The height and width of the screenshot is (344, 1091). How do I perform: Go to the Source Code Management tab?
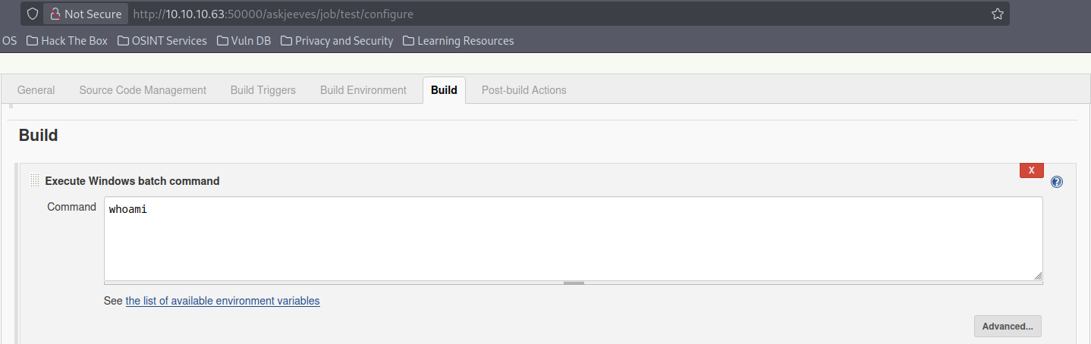coord(143,90)
